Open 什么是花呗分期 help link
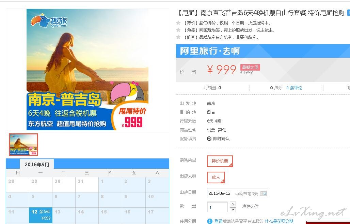Viewport: 350px width, 224px height. tap(279, 221)
